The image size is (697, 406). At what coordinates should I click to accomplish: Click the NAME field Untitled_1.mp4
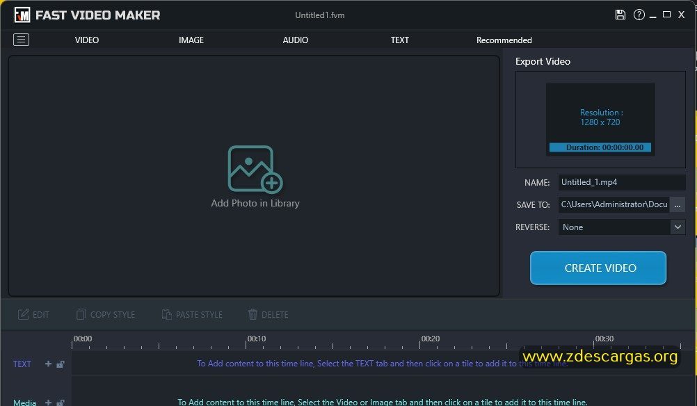pos(622,182)
